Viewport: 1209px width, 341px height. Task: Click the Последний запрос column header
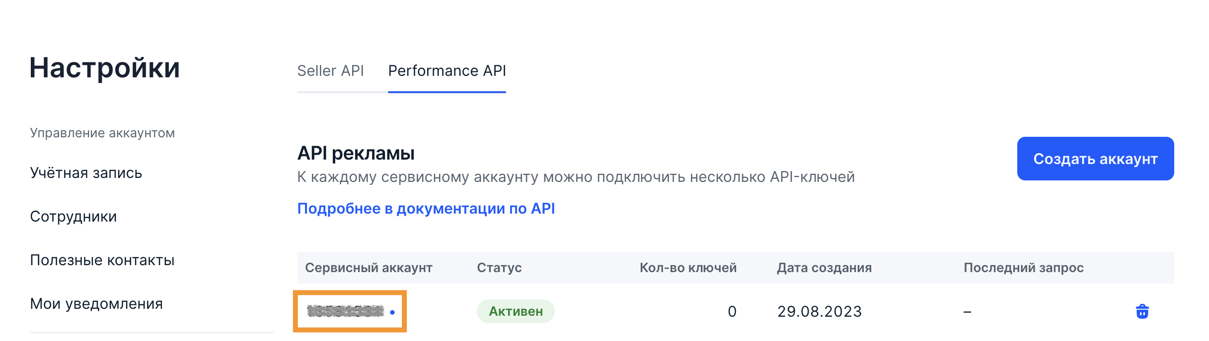click(x=1023, y=268)
